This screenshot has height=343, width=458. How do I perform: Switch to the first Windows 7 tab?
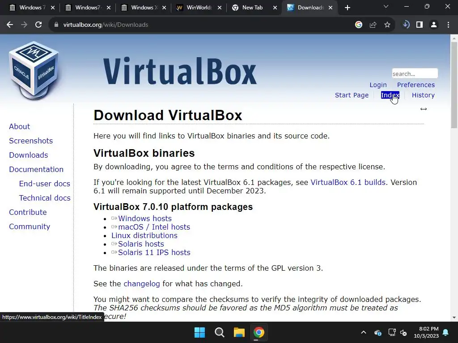point(29,8)
